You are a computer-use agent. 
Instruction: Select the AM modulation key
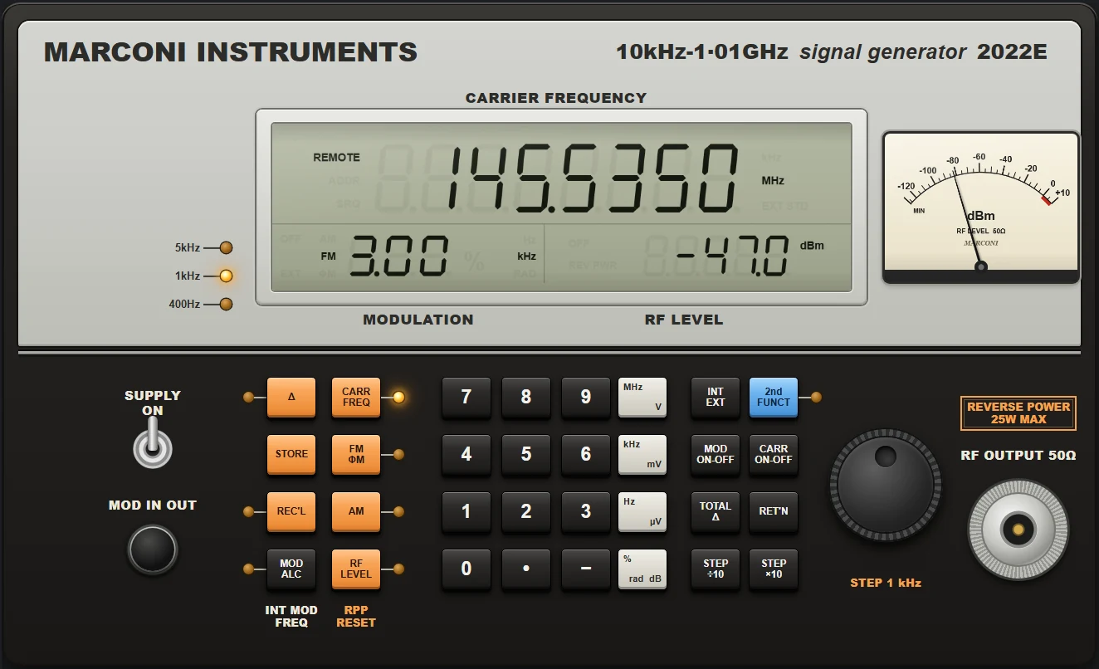pos(356,511)
